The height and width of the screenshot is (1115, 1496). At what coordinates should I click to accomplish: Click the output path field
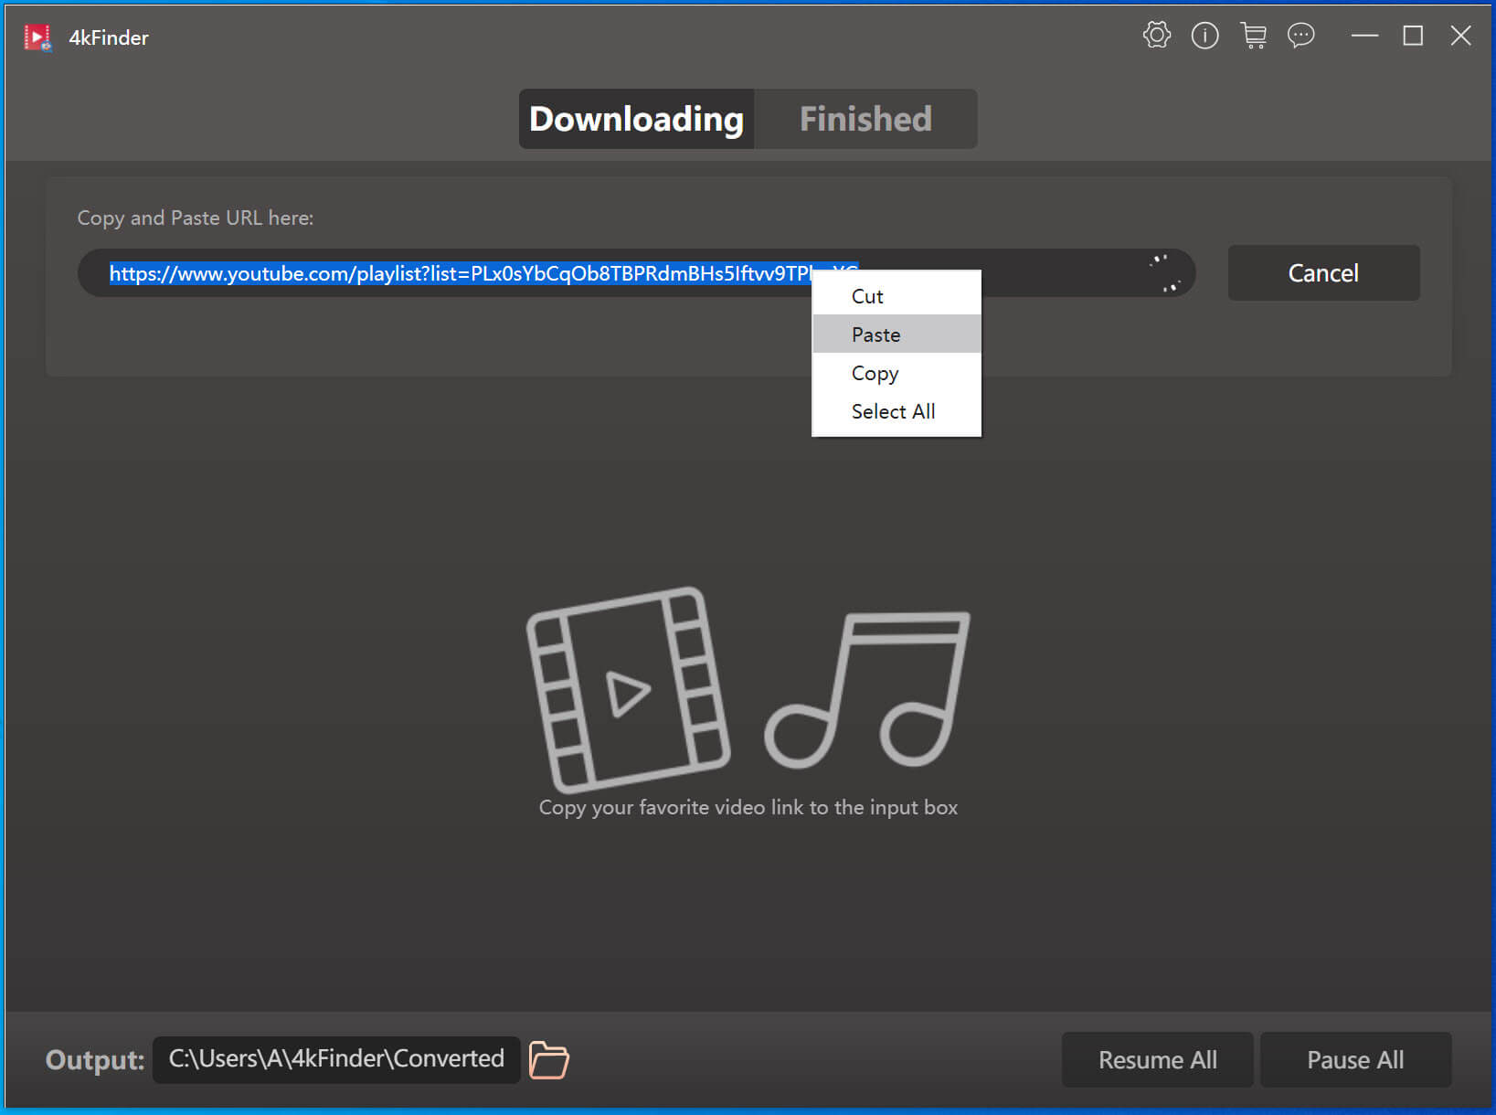(335, 1059)
